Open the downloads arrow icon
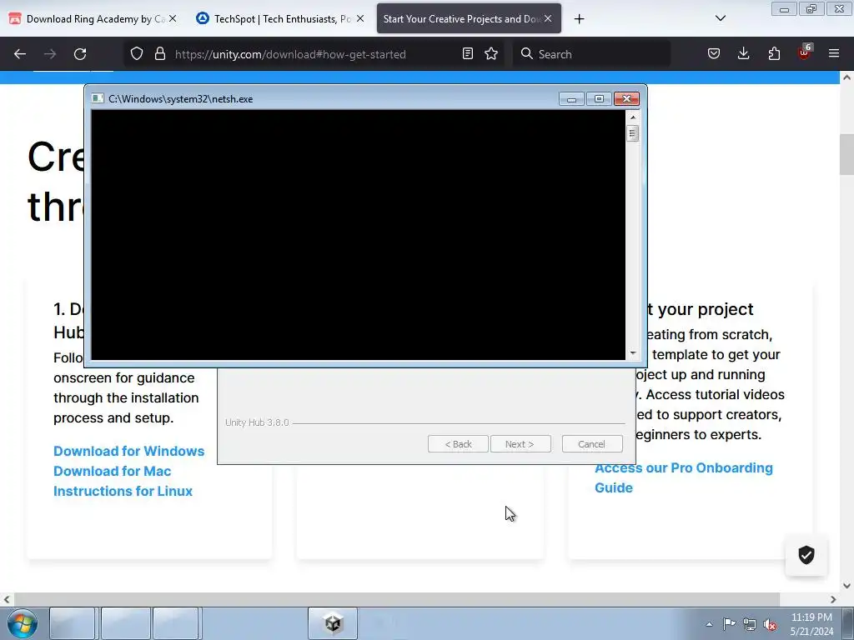Viewport: 854px width, 640px height. [743, 53]
